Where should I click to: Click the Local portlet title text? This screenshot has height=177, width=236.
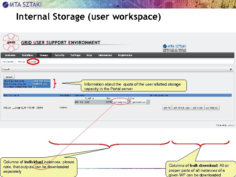(x=6, y=69)
